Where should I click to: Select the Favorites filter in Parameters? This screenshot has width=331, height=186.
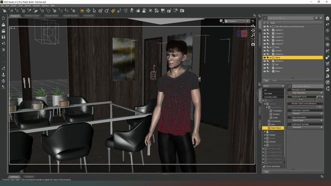[274, 94]
